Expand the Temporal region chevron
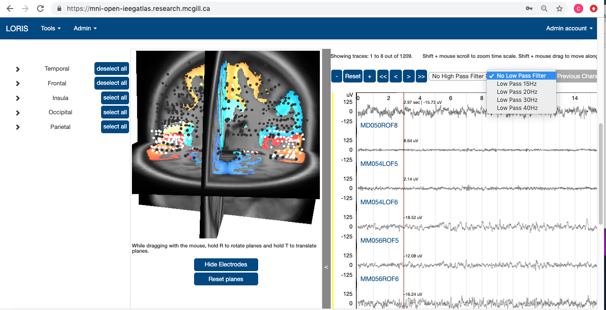The width and height of the screenshot is (606, 310). pyautogui.click(x=18, y=69)
